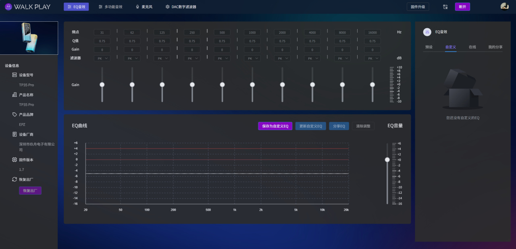Screen dimensions: 516x249
Task: Expand the filter type dropdown for 1000 Hz
Action: [x=252, y=58]
